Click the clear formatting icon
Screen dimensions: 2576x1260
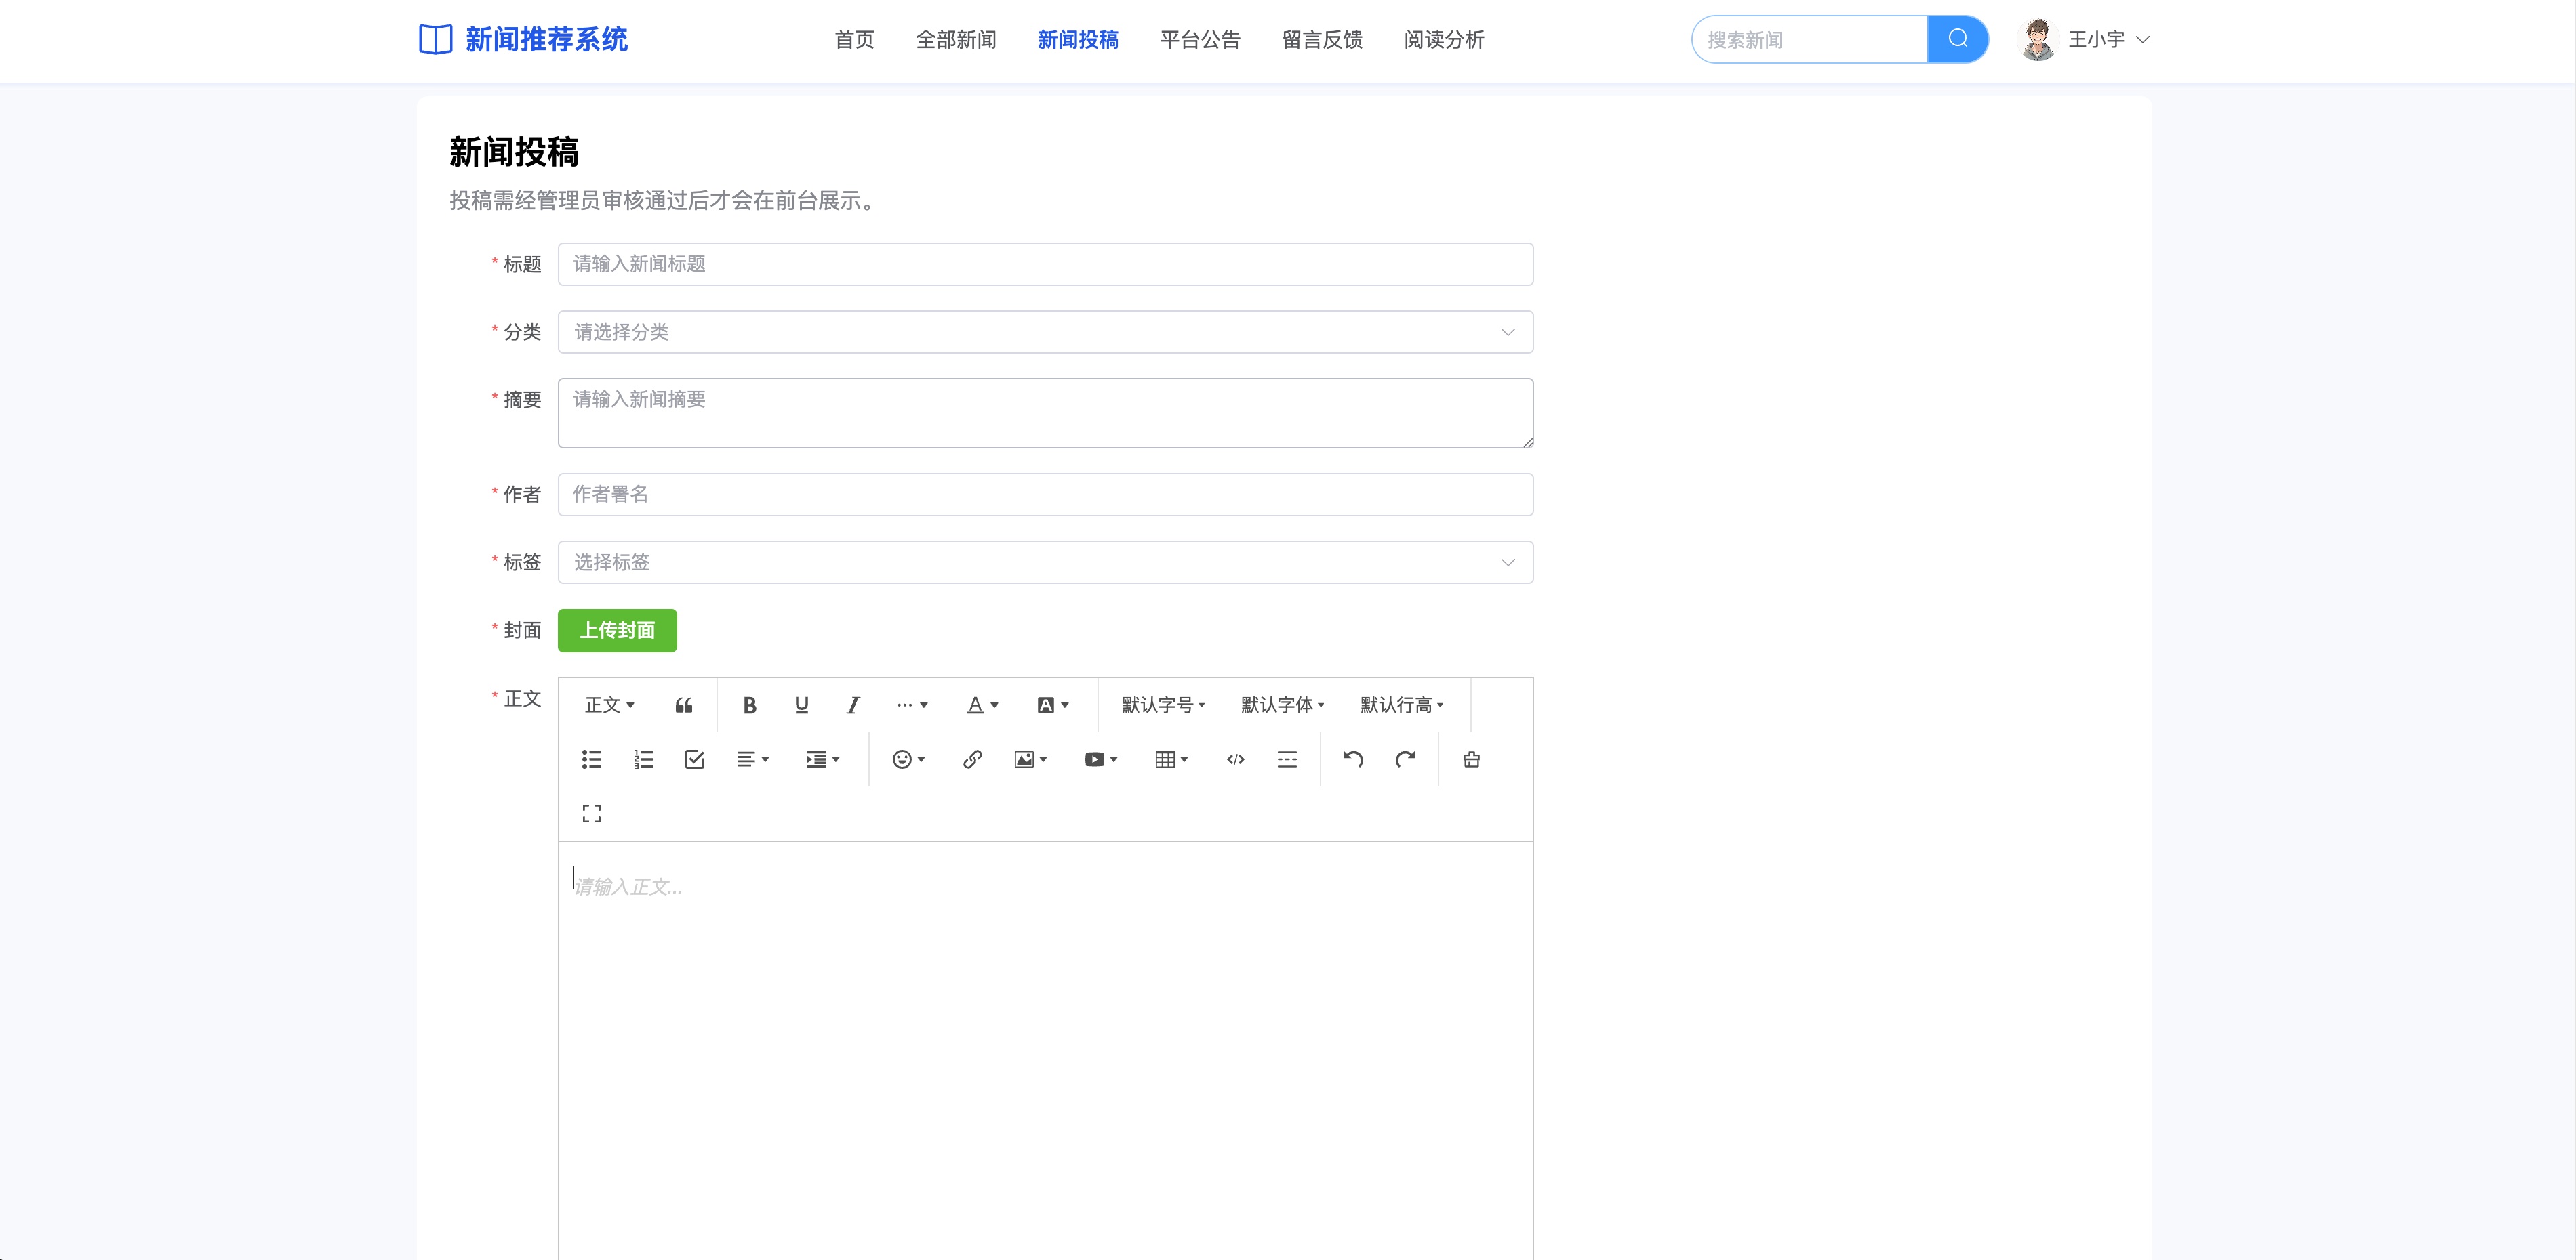[x=1471, y=759]
